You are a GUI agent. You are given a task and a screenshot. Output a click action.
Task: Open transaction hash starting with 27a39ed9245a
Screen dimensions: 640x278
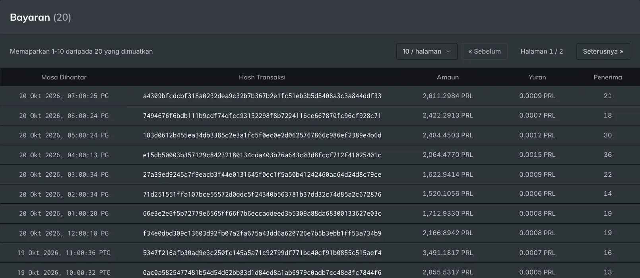click(x=262, y=175)
